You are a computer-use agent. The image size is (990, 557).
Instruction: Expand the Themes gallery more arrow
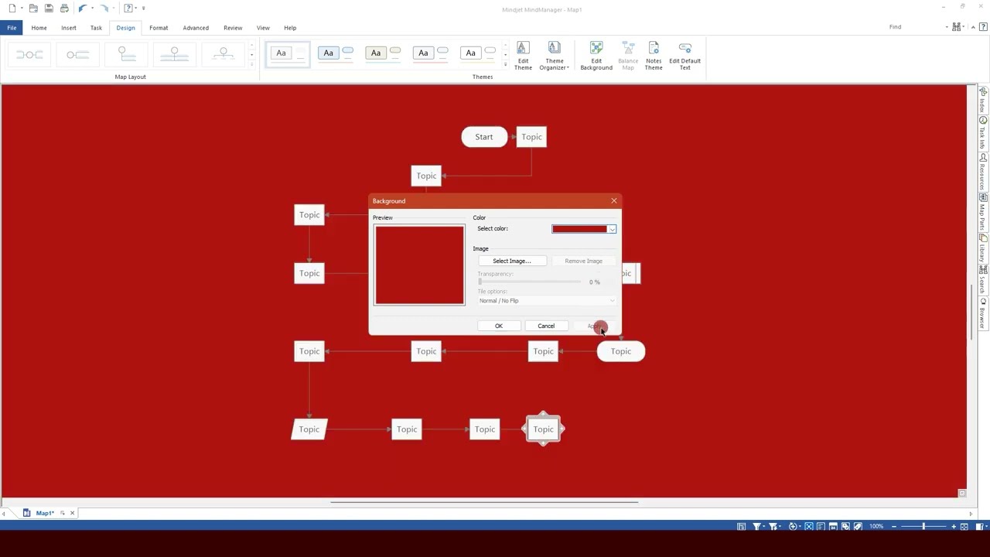pos(505,65)
